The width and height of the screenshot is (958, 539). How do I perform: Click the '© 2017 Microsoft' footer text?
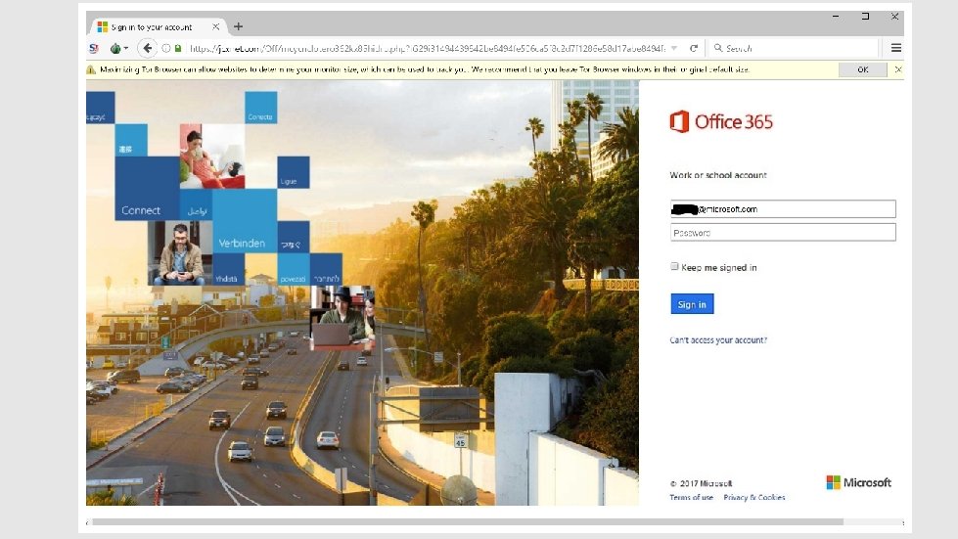701,483
